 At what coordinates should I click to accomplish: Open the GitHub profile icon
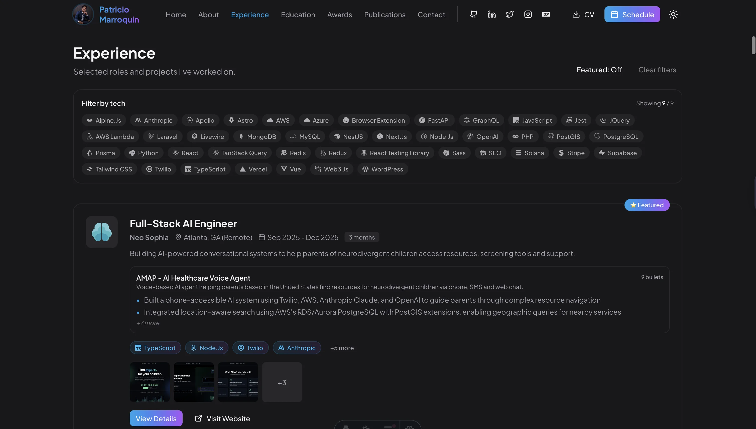pyautogui.click(x=473, y=15)
